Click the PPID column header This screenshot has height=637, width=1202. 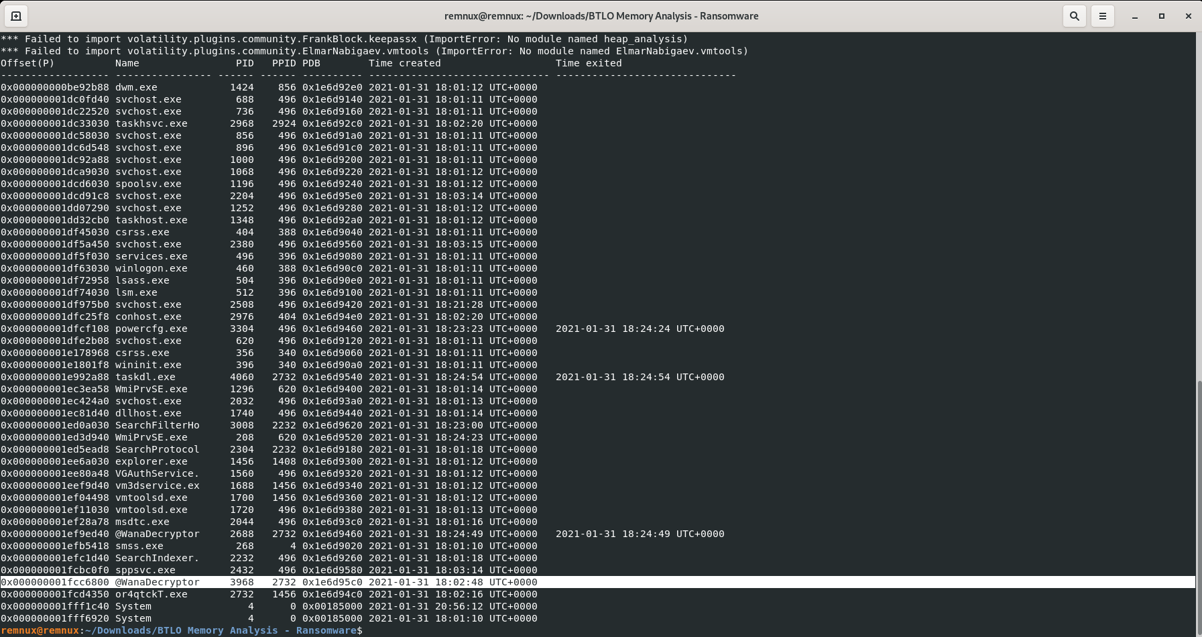pos(284,63)
